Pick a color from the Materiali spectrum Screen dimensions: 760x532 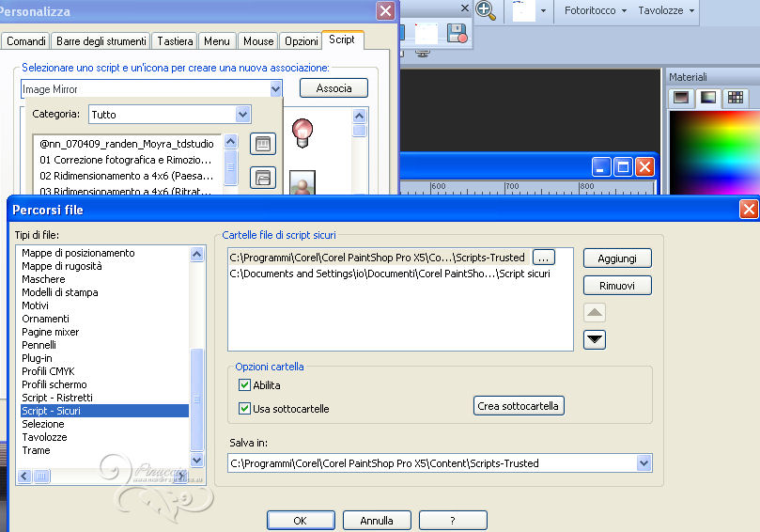point(715,153)
